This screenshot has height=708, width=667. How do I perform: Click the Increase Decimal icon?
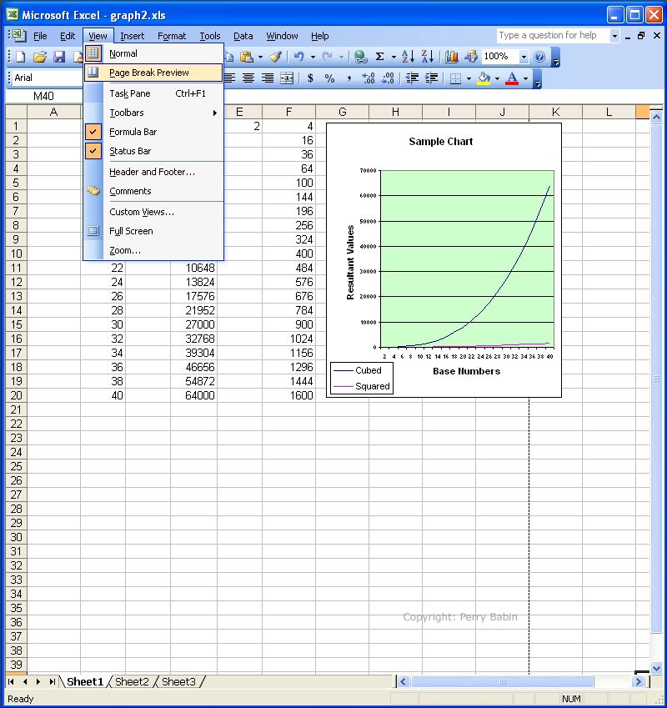369,78
